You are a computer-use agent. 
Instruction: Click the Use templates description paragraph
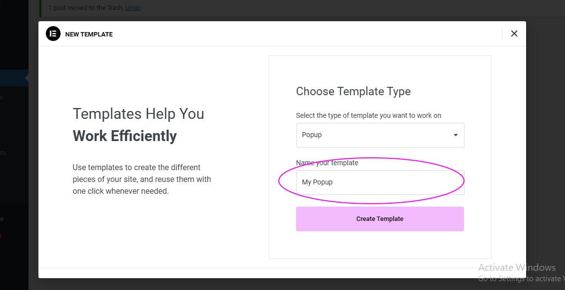tap(141, 179)
